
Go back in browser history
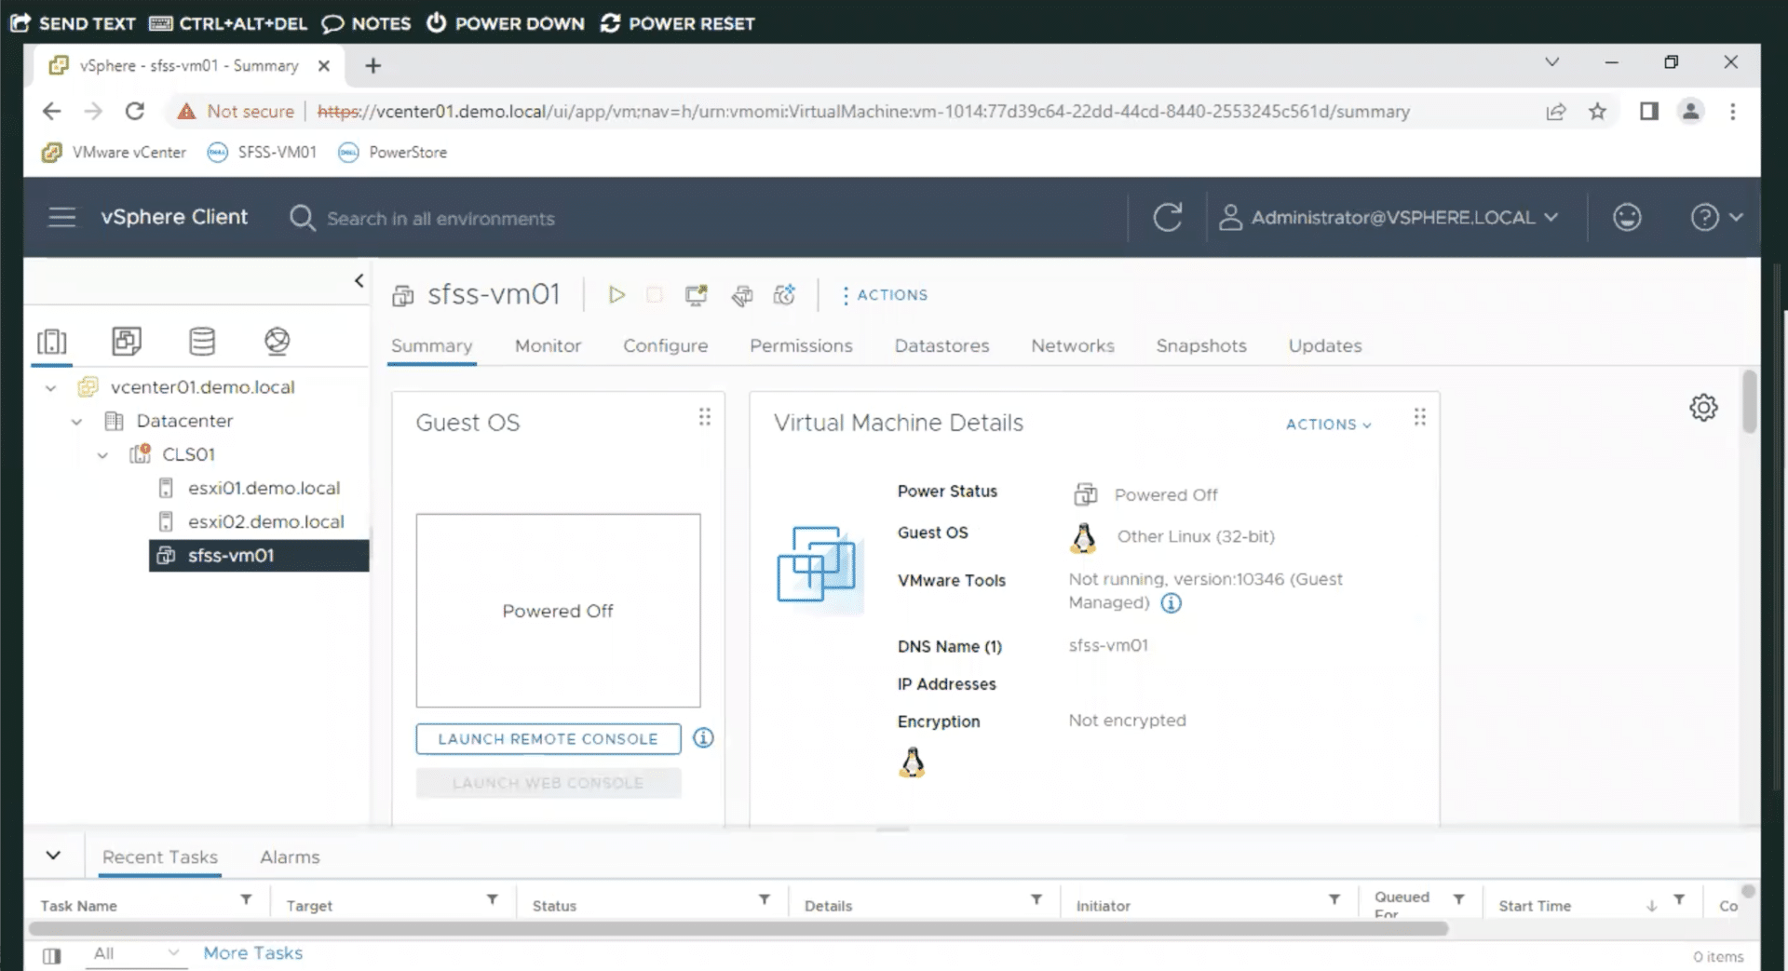[x=51, y=112]
